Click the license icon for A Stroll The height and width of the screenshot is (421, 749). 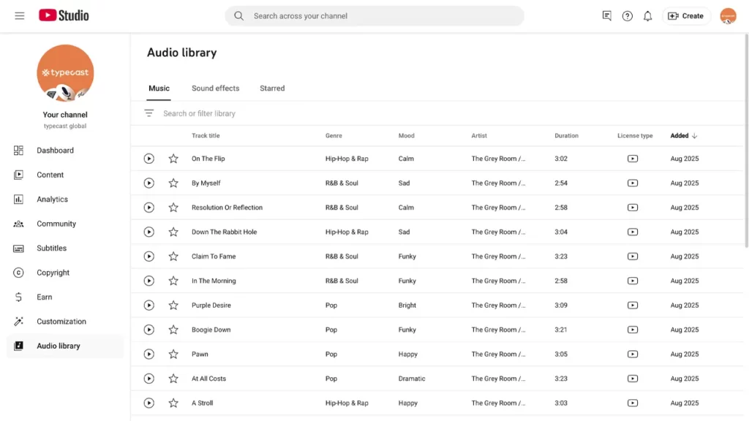[633, 403]
